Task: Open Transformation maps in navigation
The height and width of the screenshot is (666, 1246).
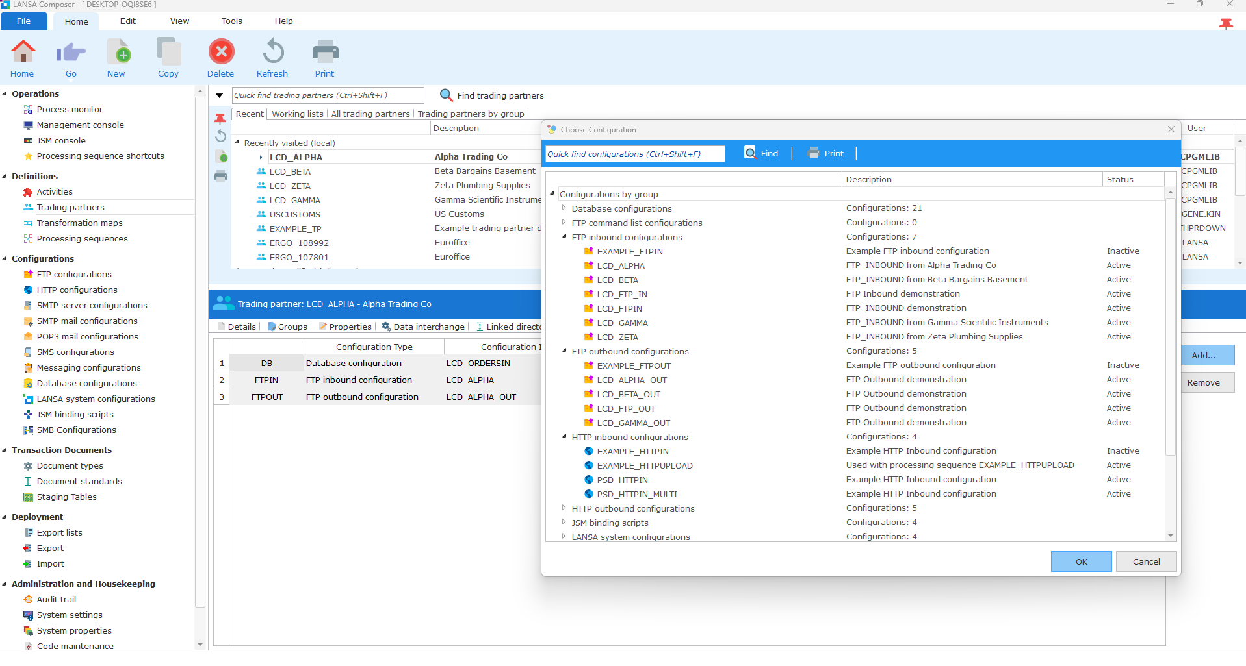Action: click(79, 223)
